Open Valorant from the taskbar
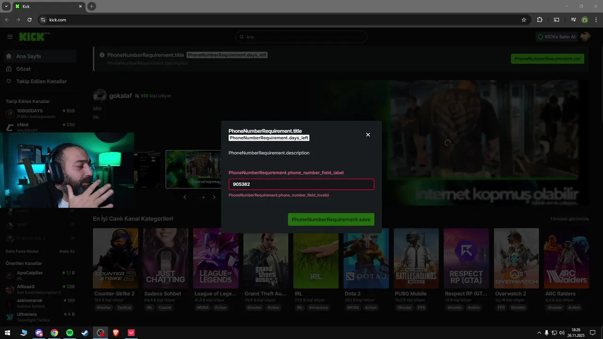The height and width of the screenshot is (339, 603). click(131, 333)
